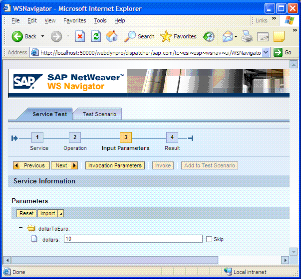Click the Reset parameters button
Viewport: 301px width, 279px height.
[x=26, y=213]
